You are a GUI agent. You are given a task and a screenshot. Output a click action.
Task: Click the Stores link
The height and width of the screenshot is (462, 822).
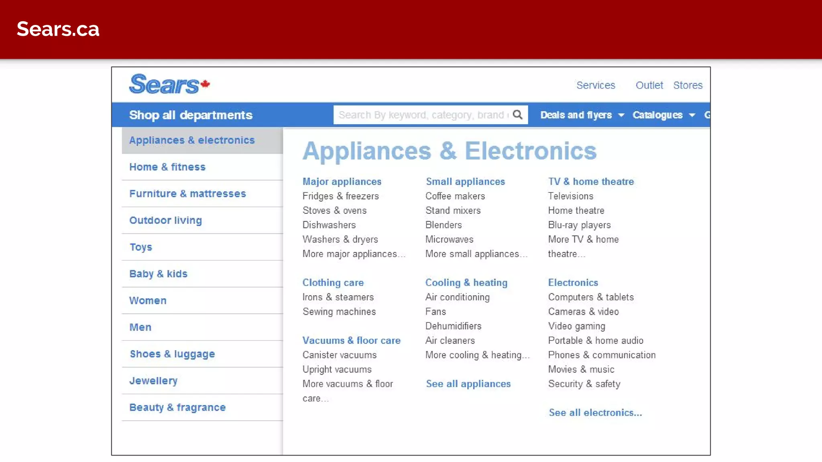(688, 85)
